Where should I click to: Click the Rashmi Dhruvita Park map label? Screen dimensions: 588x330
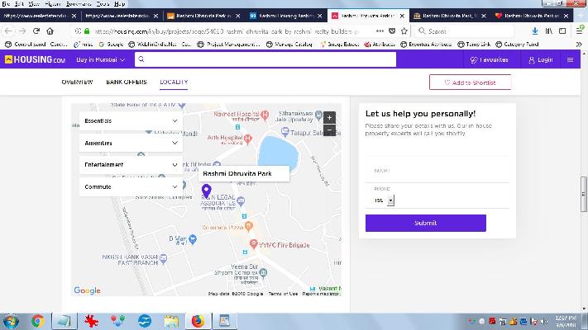(244, 173)
